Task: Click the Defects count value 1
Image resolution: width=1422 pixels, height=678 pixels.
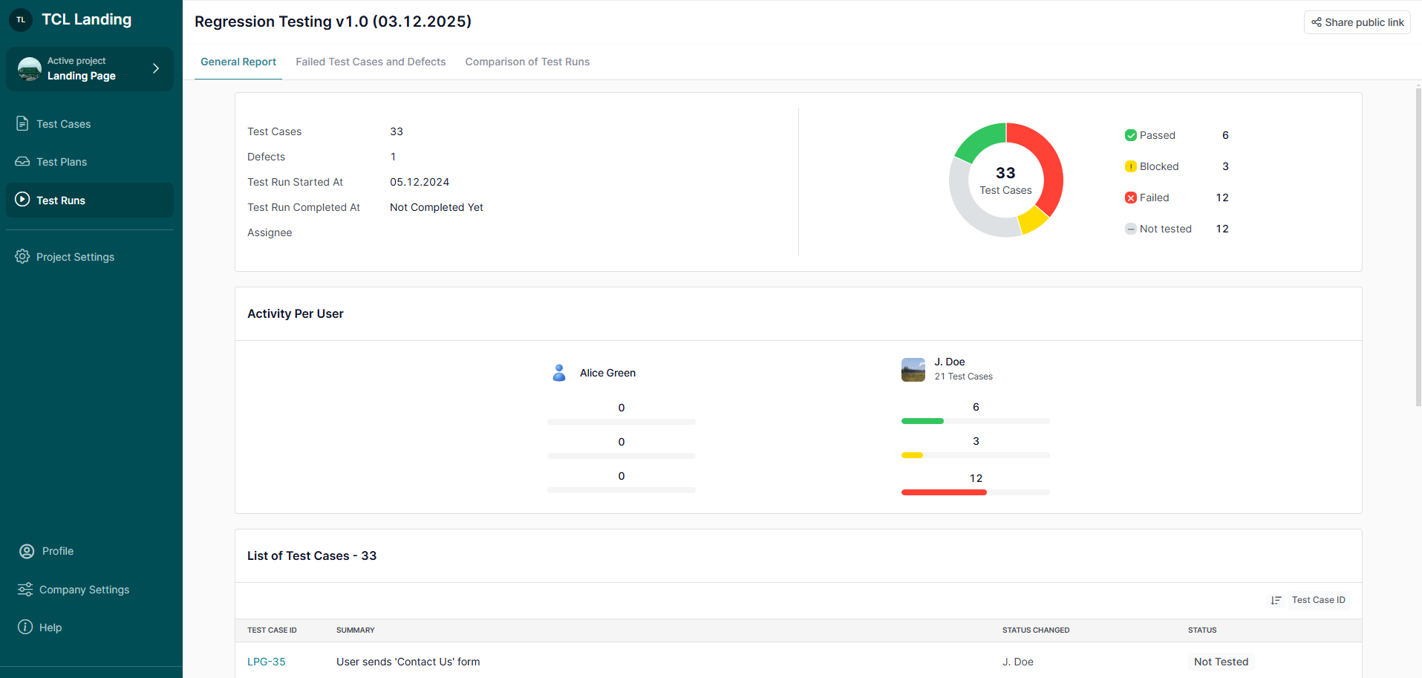Action: [394, 157]
